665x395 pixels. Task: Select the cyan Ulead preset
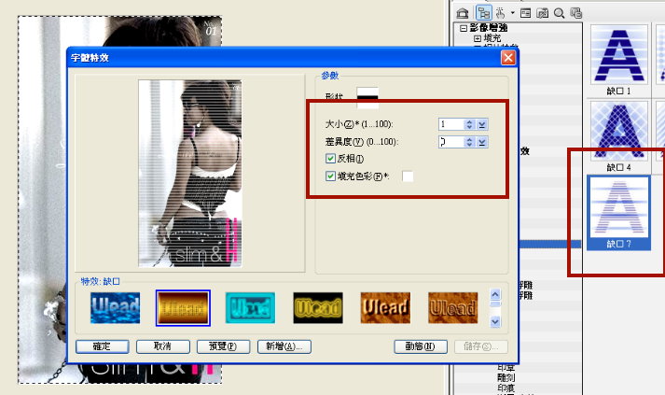[x=250, y=307]
